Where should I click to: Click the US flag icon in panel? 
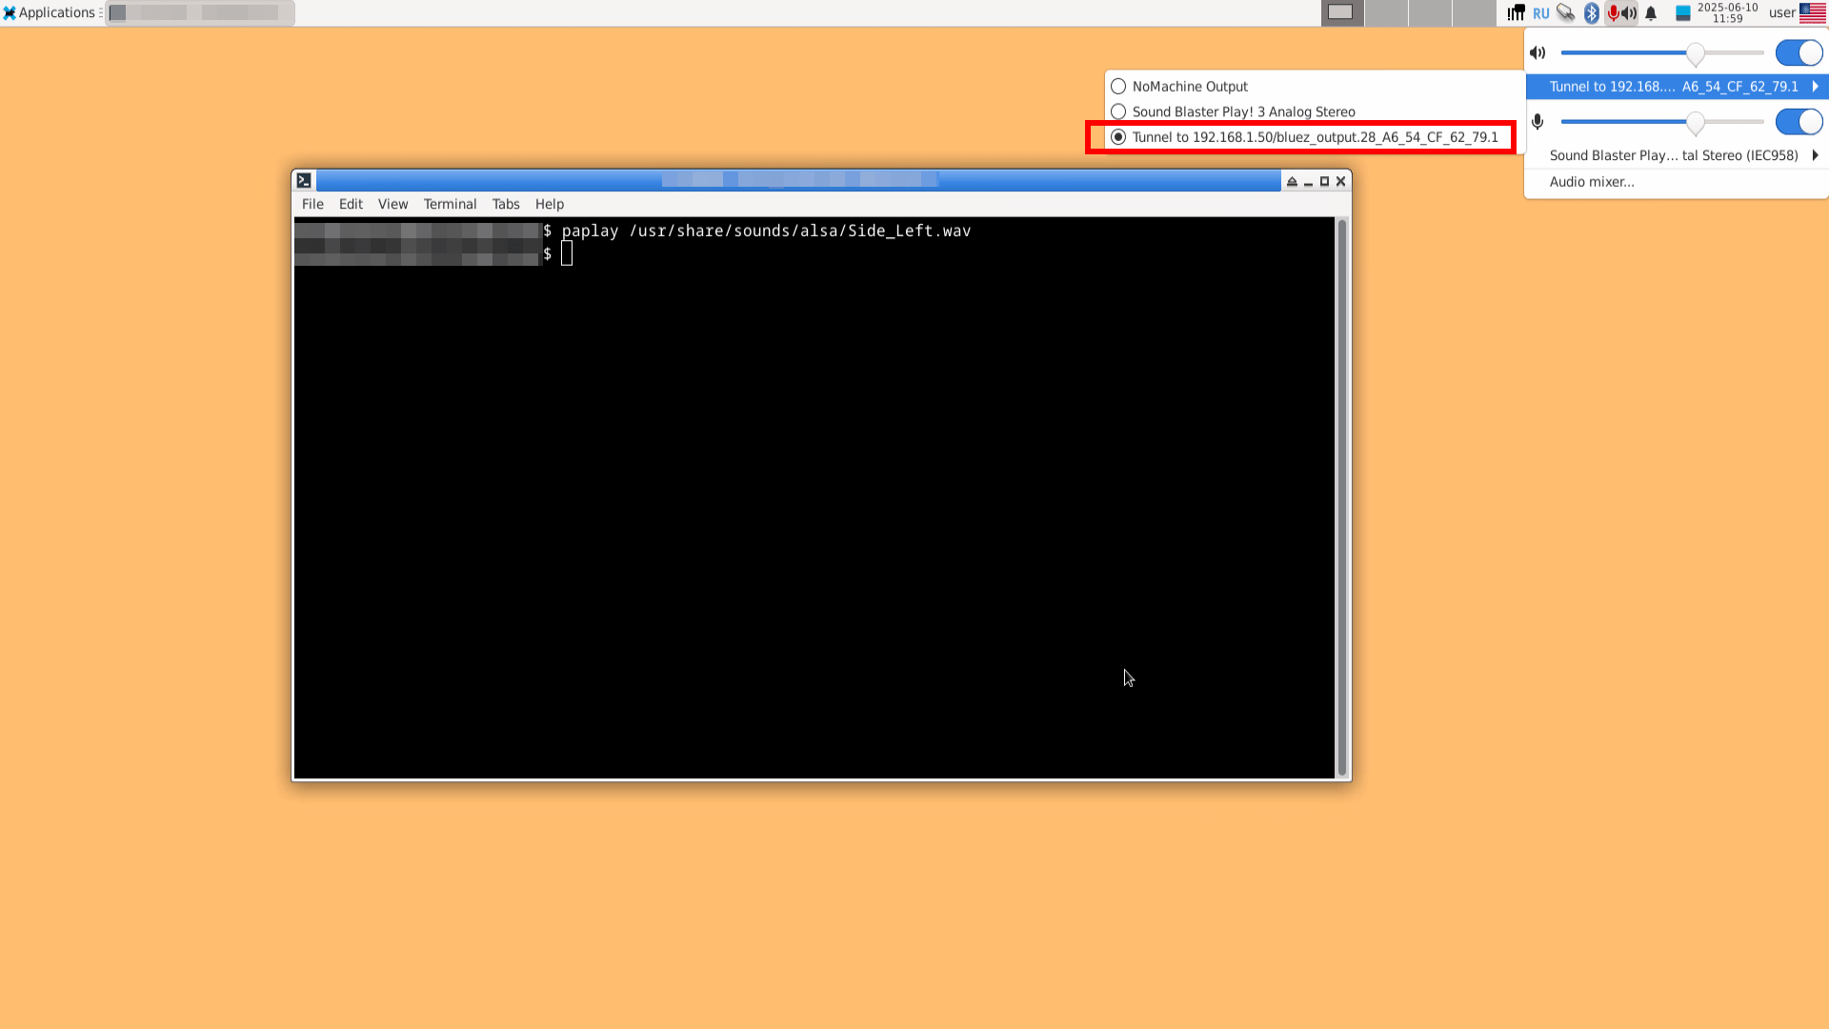[x=1813, y=13]
